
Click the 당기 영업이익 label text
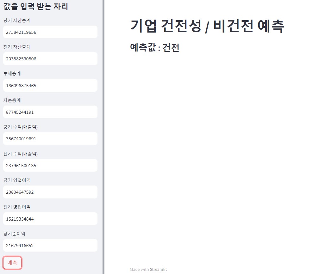(x=17, y=180)
